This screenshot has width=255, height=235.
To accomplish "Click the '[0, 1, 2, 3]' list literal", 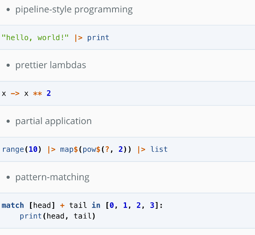I will click(132, 205).
